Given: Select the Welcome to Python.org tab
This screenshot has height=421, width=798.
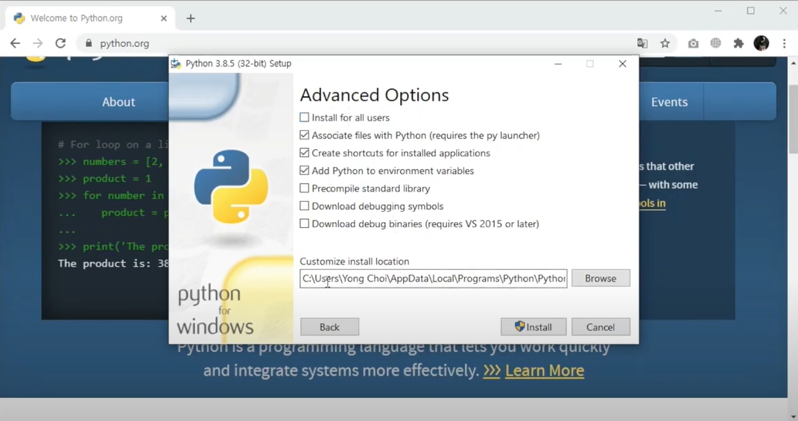Looking at the screenshot, I should [90, 19].
